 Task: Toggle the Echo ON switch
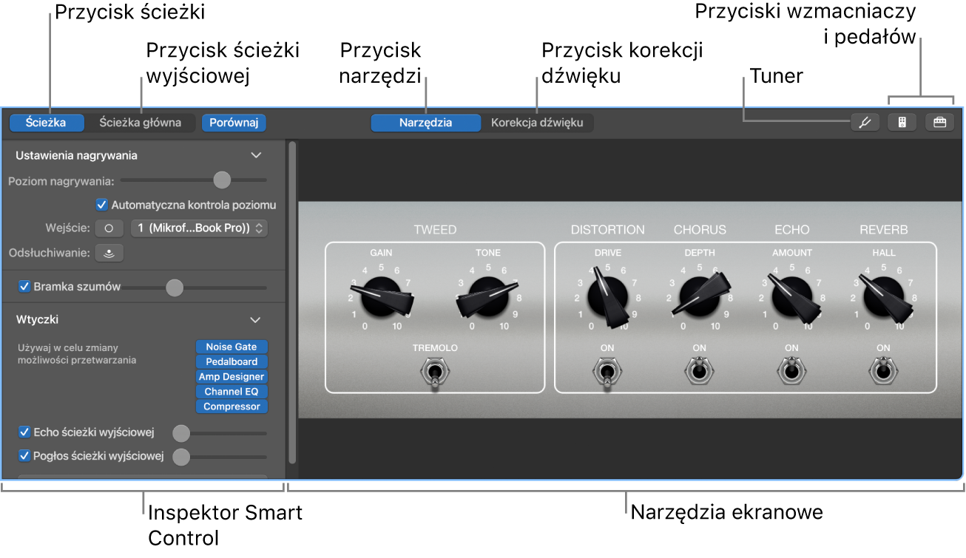point(791,371)
